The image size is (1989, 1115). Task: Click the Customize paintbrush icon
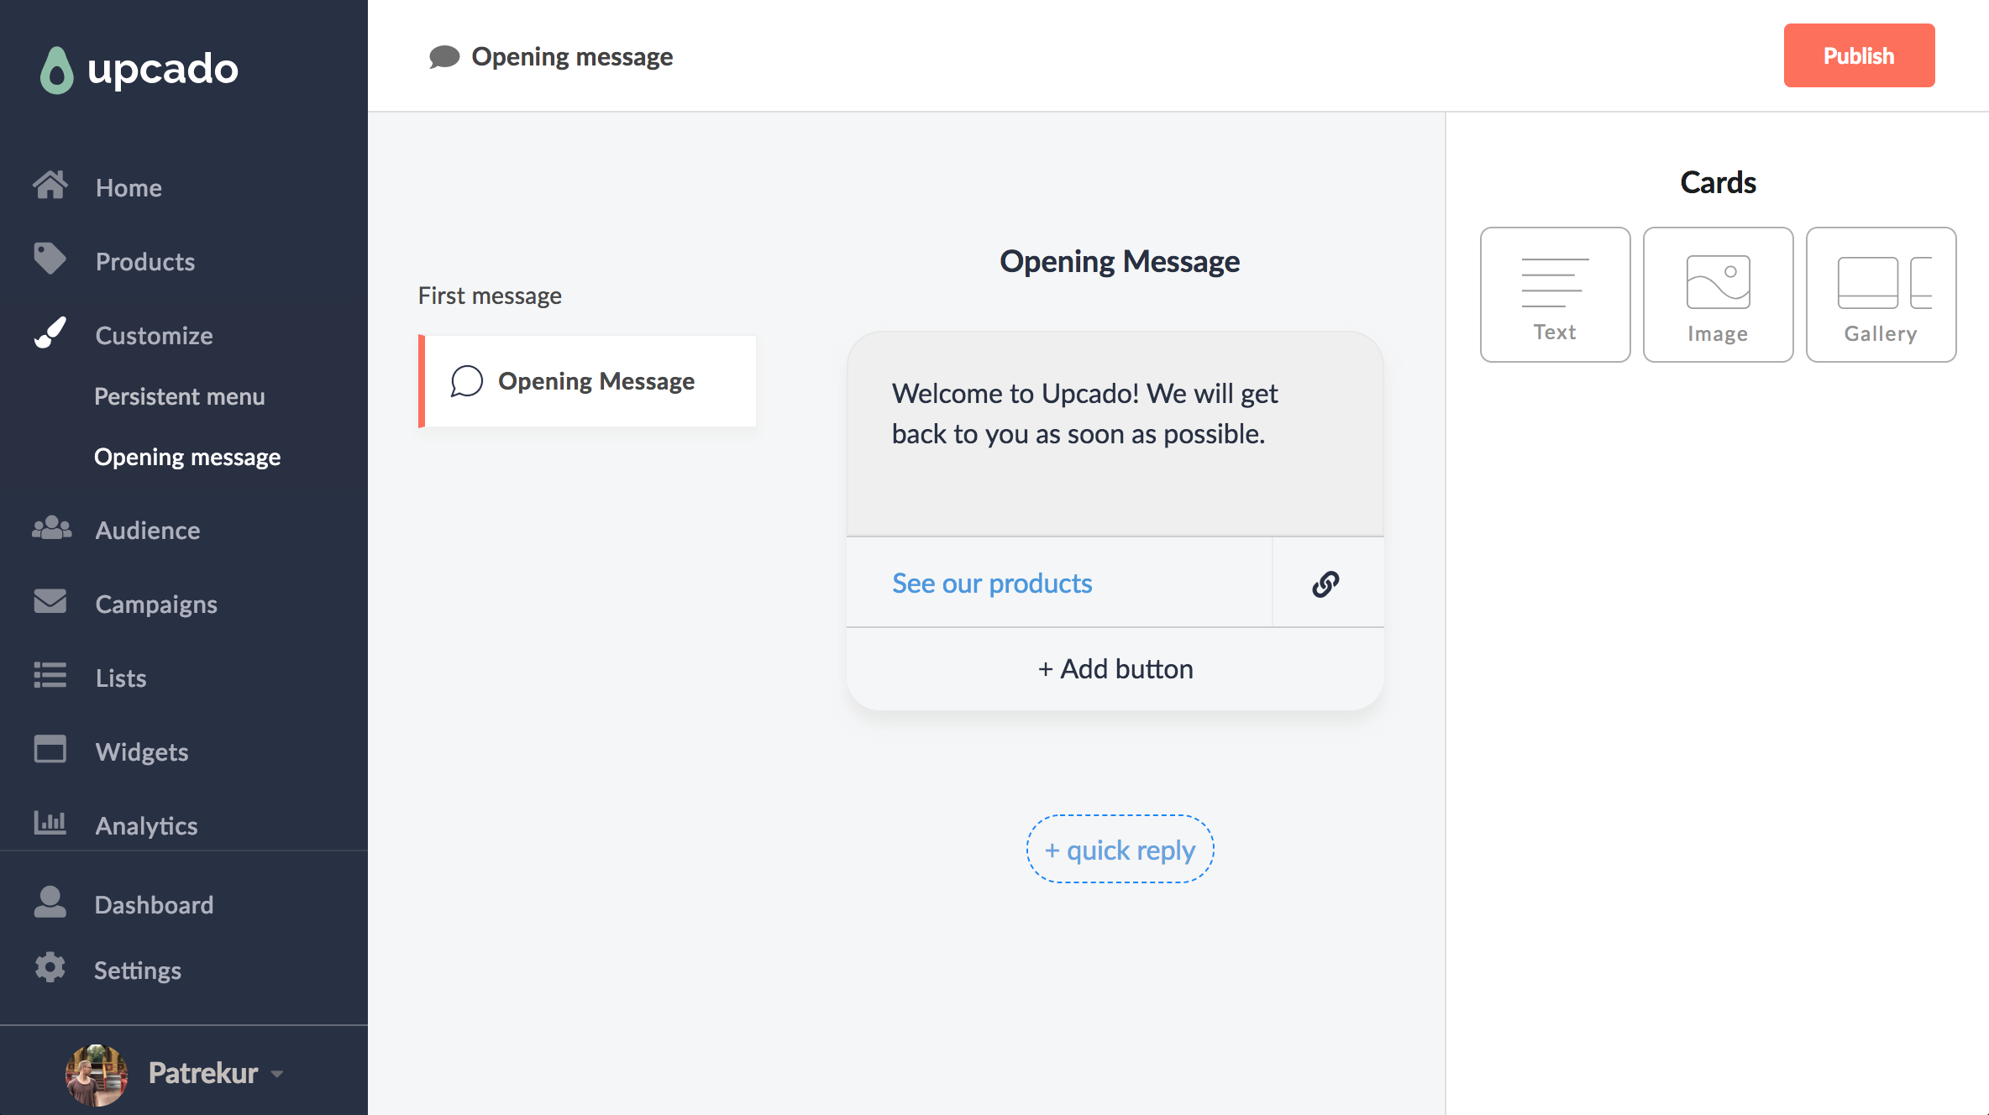[50, 333]
